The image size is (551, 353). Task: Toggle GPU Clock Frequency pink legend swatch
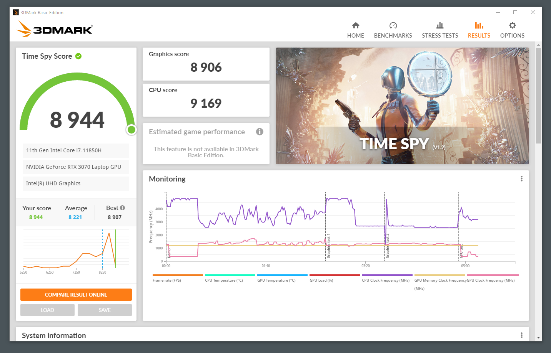pyautogui.click(x=493, y=275)
